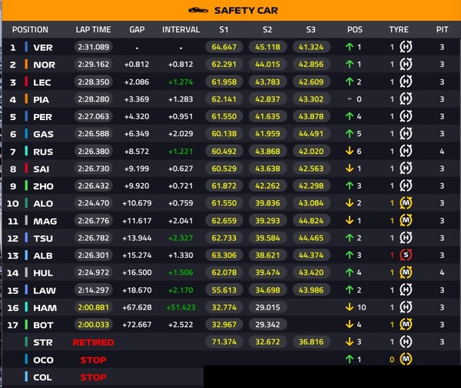Sort by the LAP TIME column header
Viewport: 461px width, 388px height.
pos(93,30)
